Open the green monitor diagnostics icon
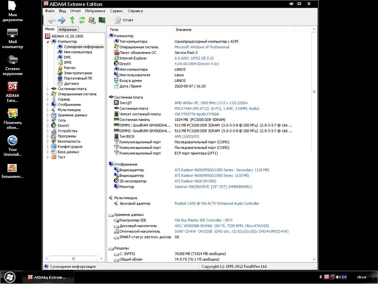This screenshot has width=378, height=284. tap(102, 20)
